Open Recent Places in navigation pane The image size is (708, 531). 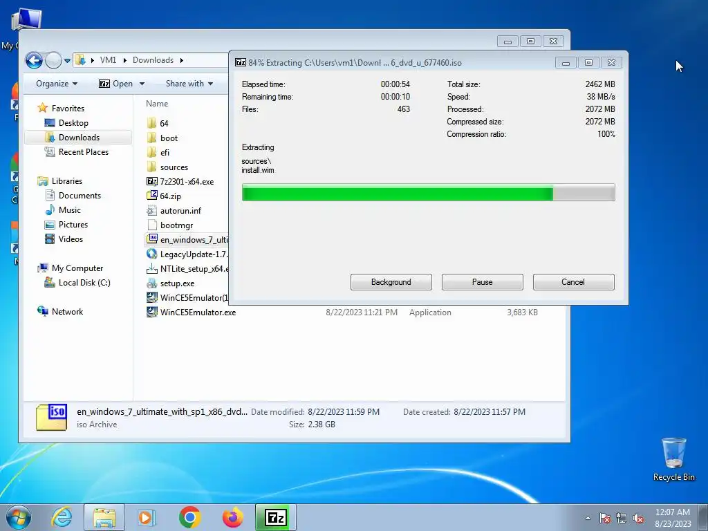click(x=84, y=151)
